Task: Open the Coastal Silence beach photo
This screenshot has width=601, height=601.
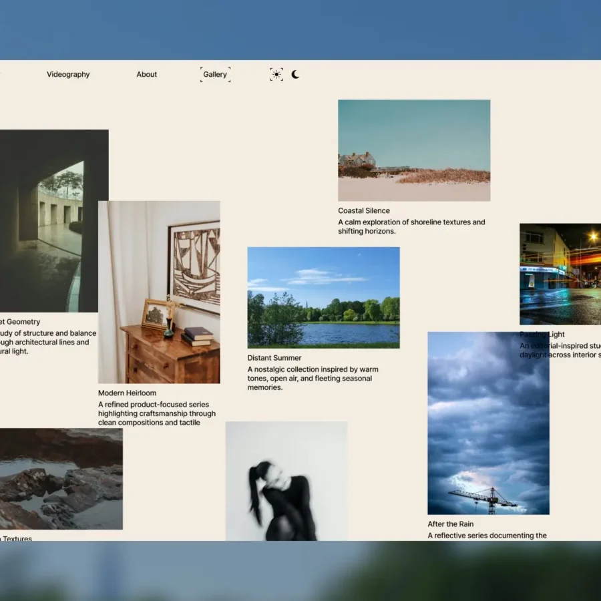Action: point(414,150)
